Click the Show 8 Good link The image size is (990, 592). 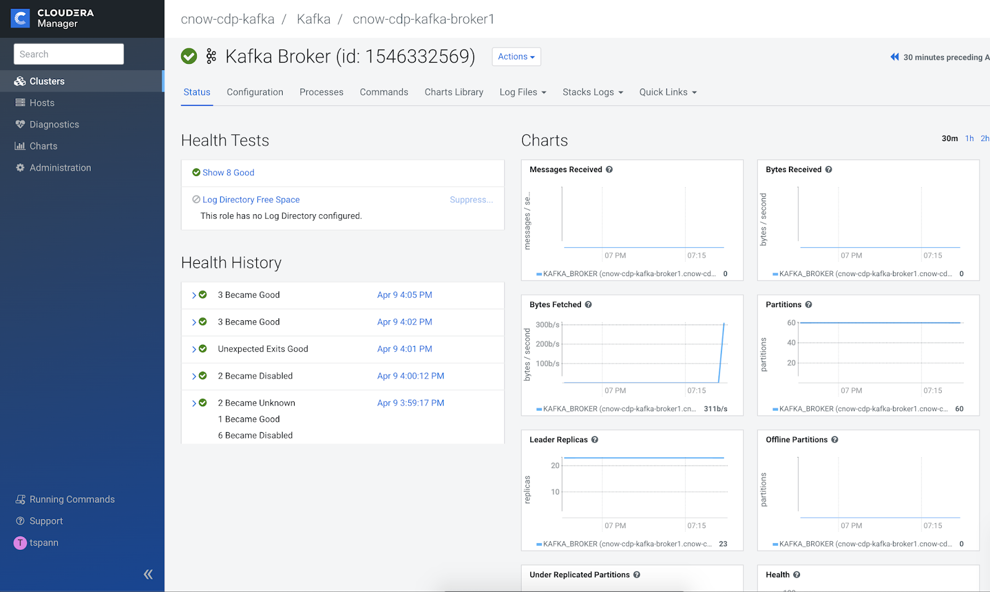pos(228,173)
